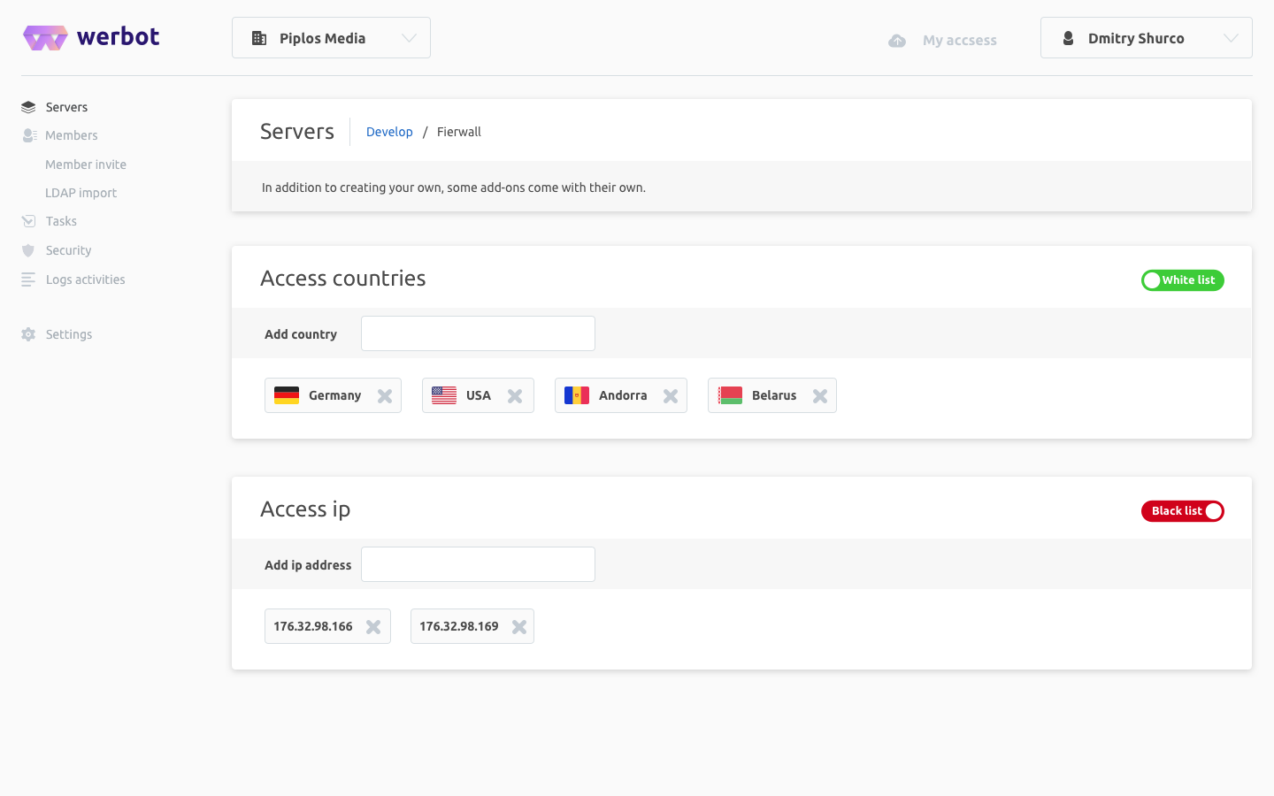Open Logs activities in the sidebar
The height and width of the screenshot is (796, 1274).
(x=85, y=279)
